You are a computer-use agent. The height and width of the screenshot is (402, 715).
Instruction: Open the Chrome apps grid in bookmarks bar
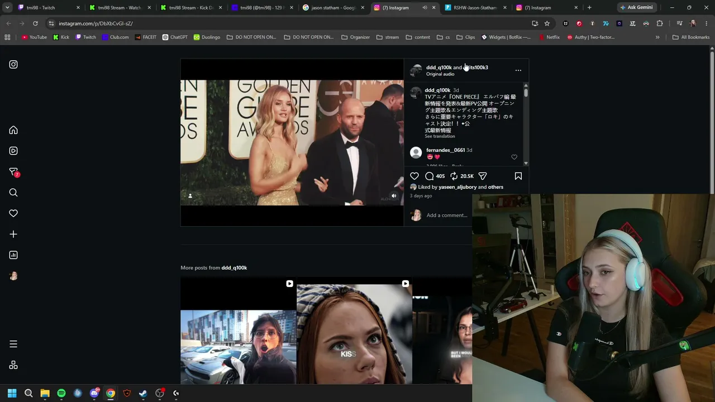click(7, 37)
